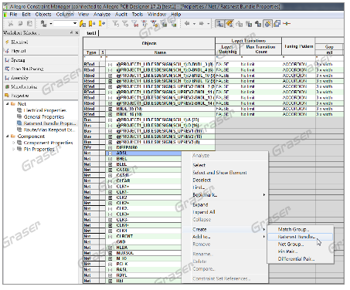This screenshot has width=350, height=290.
Task: Select the General Properties worksheet
Action: tap(44, 116)
